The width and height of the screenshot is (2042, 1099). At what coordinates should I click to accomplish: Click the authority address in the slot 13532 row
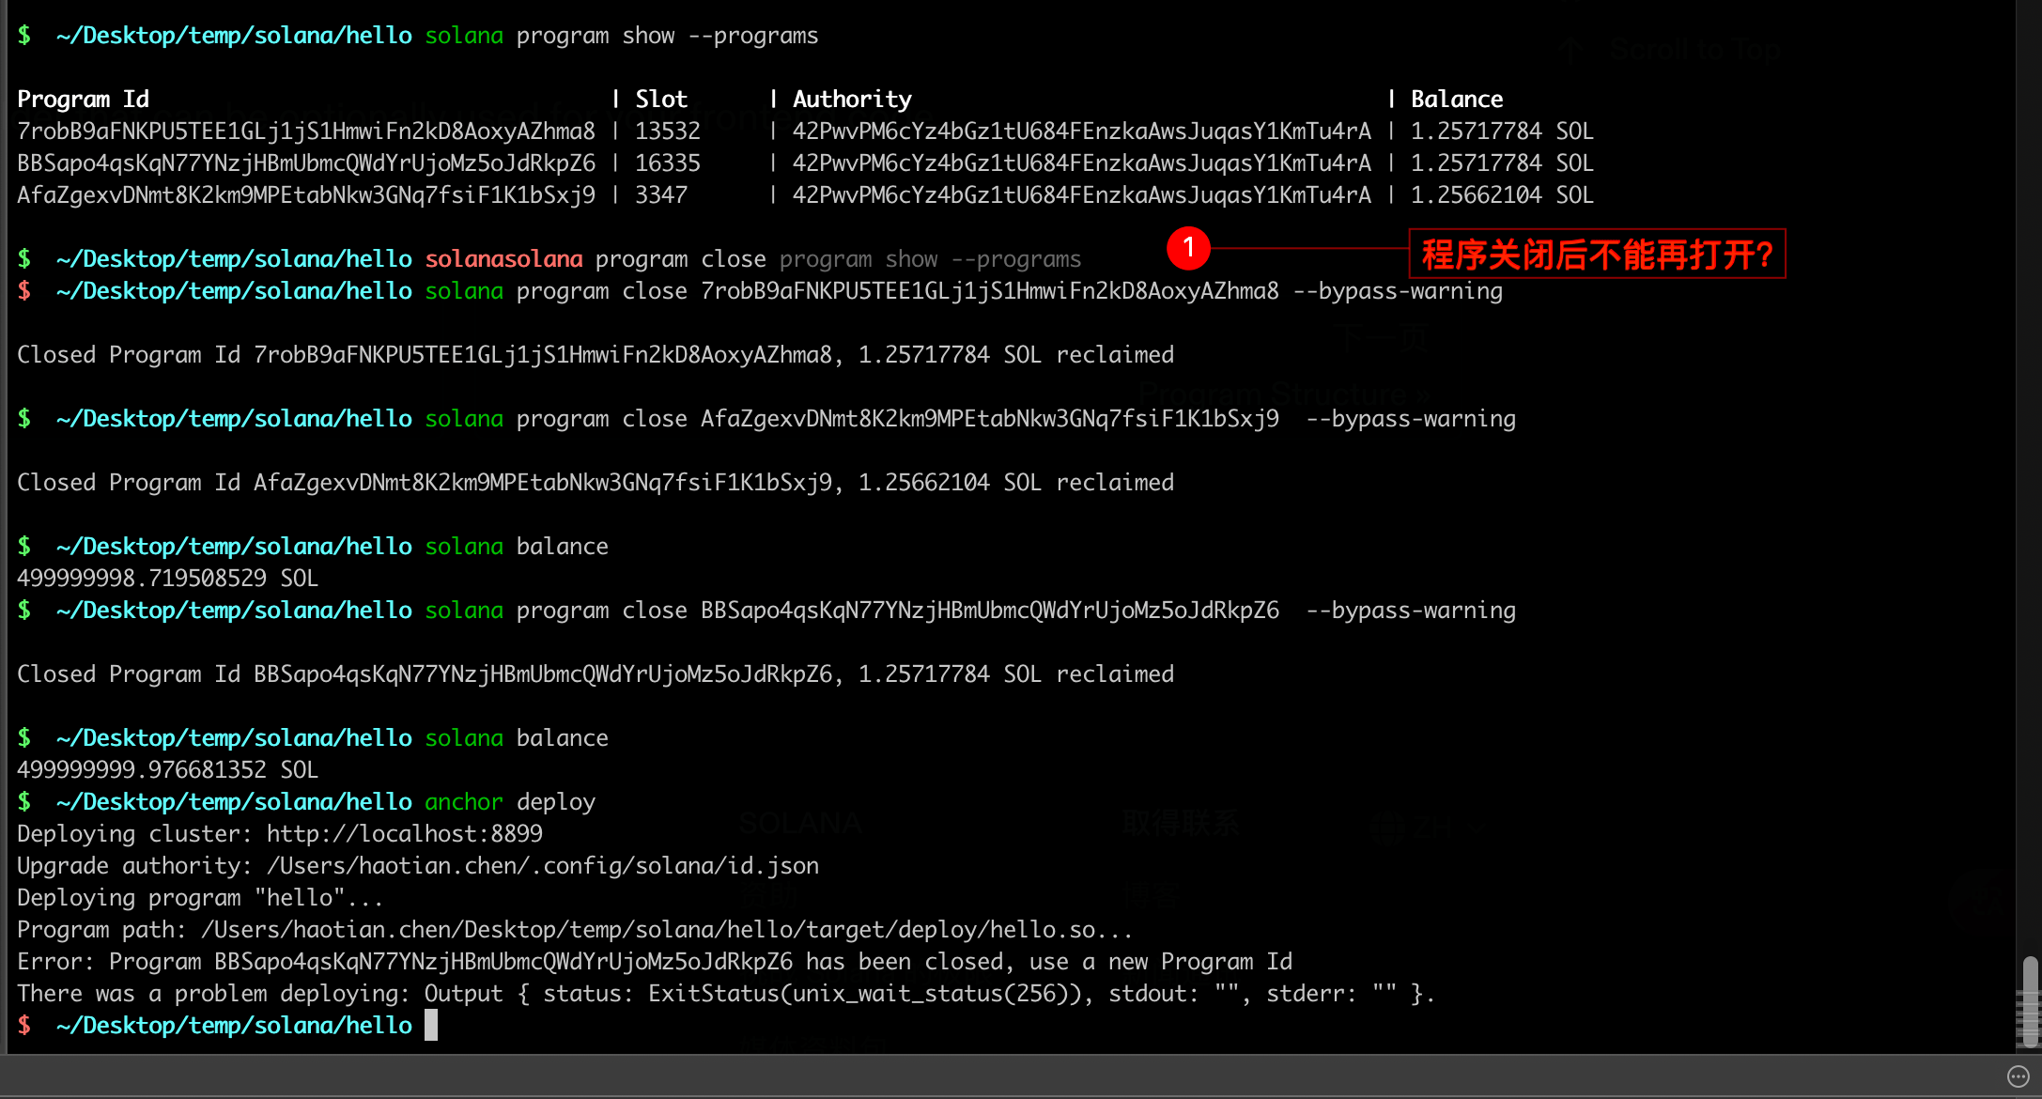click(1082, 132)
